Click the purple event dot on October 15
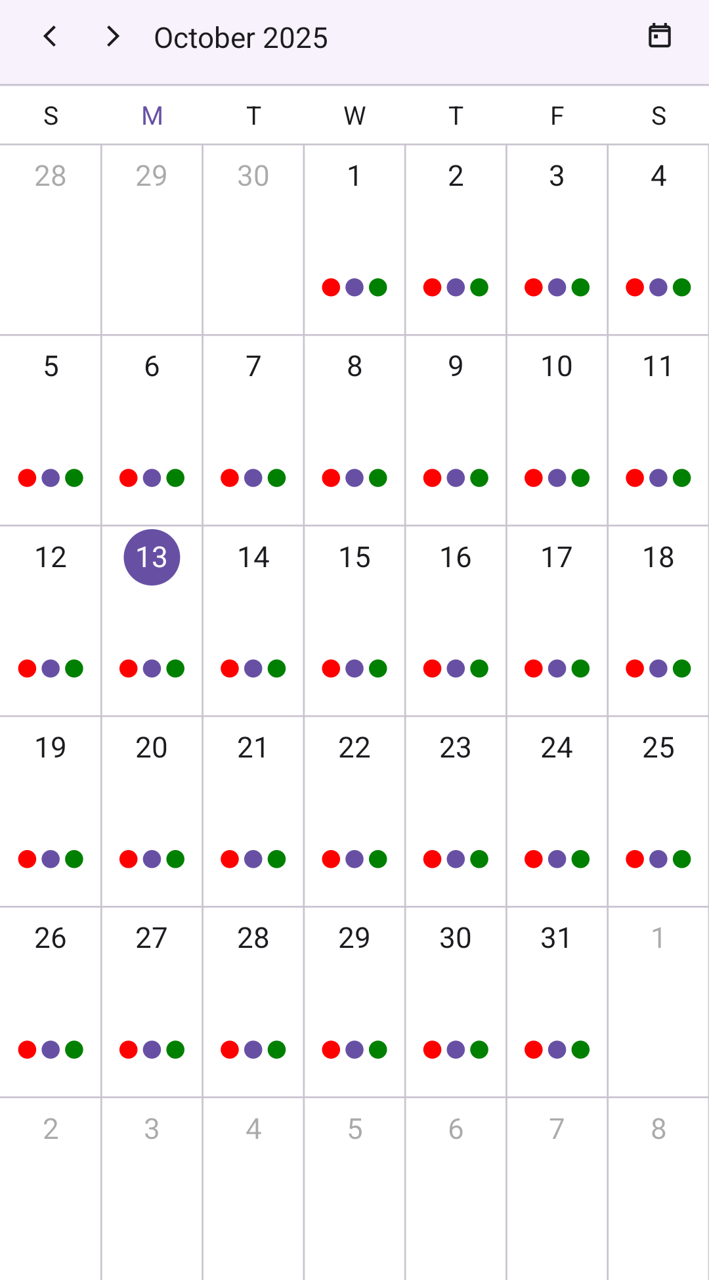The height and width of the screenshot is (1280, 709). [x=354, y=668]
